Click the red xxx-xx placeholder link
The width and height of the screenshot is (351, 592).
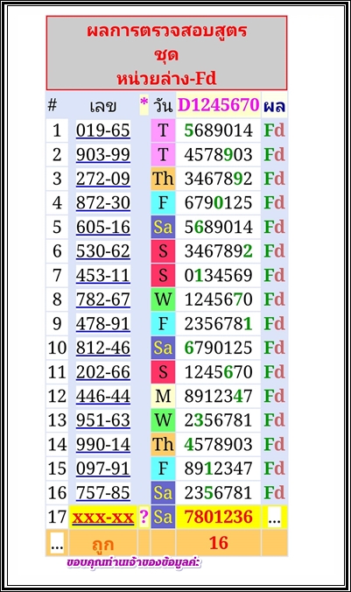tap(103, 517)
